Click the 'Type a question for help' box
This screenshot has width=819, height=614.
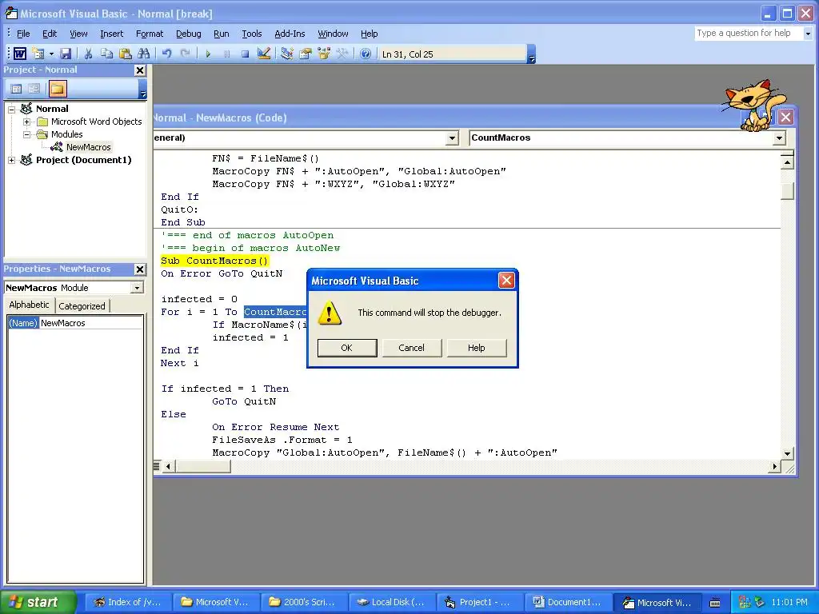[x=748, y=34]
